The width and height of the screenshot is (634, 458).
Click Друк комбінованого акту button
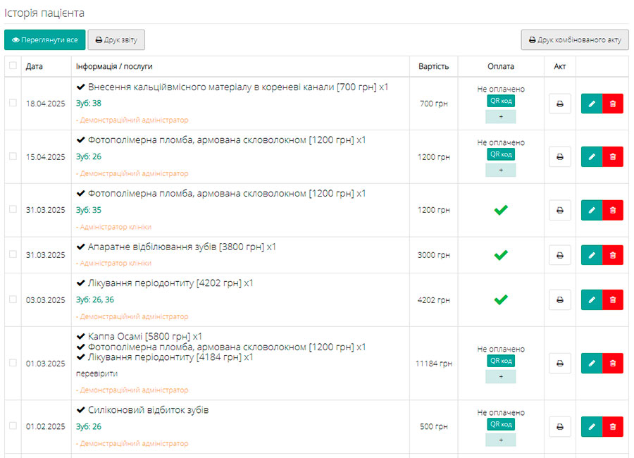coord(575,39)
